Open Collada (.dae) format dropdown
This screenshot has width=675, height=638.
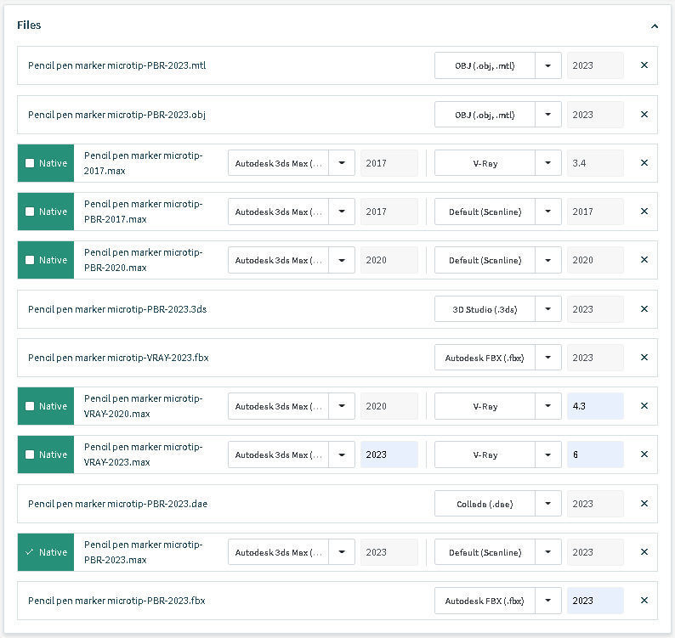pyautogui.click(x=548, y=504)
